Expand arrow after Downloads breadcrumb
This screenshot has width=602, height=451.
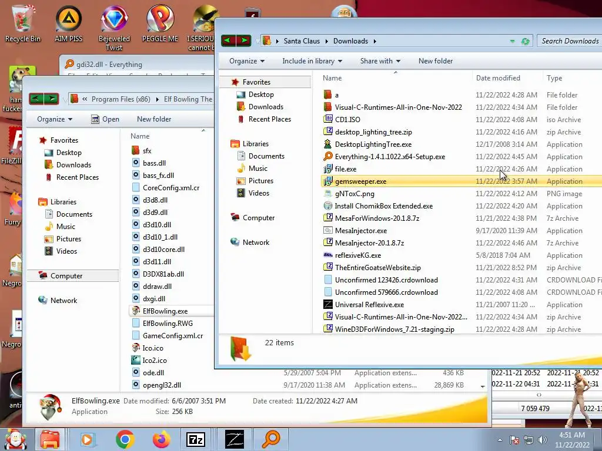[x=374, y=41]
